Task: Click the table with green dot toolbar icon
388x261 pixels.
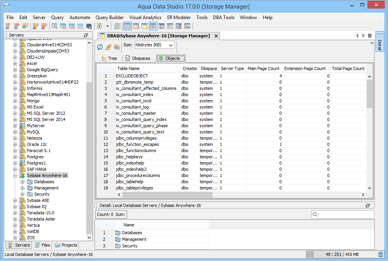Action: [25, 26]
